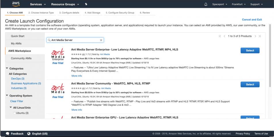Open the Frankfurt region dropdown
274x137 pixels.
coord(239,4)
